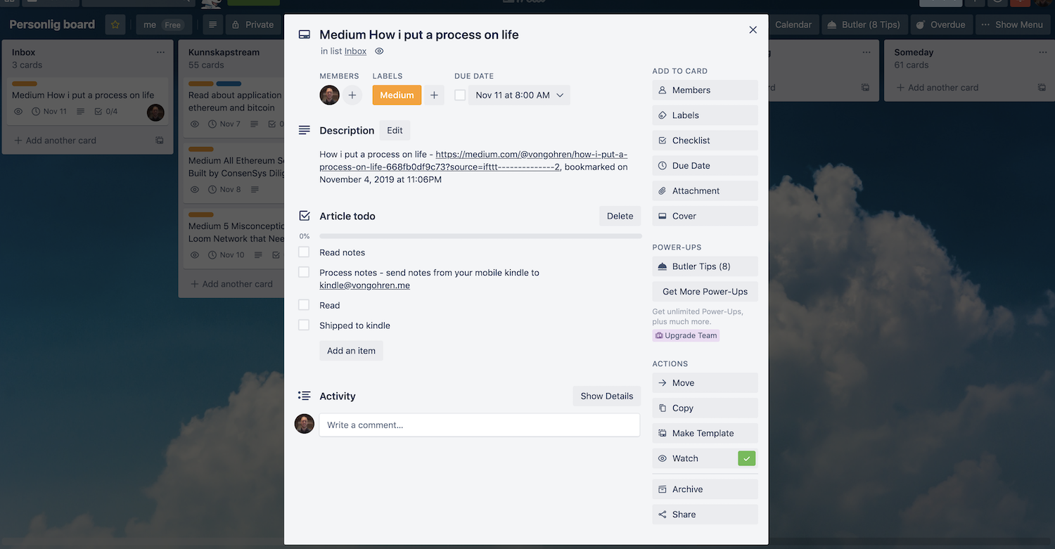The image size is (1055, 549).
Task: Open the Inbox list menu dots
Action: click(x=160, y=52)
